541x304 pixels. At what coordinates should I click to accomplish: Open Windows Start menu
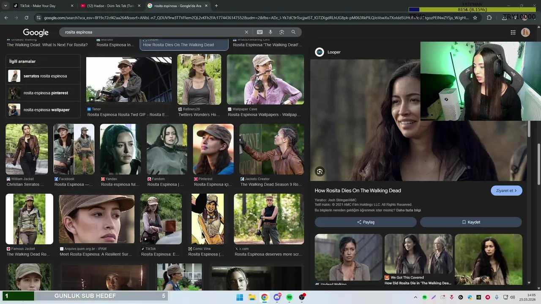[240, 297]
